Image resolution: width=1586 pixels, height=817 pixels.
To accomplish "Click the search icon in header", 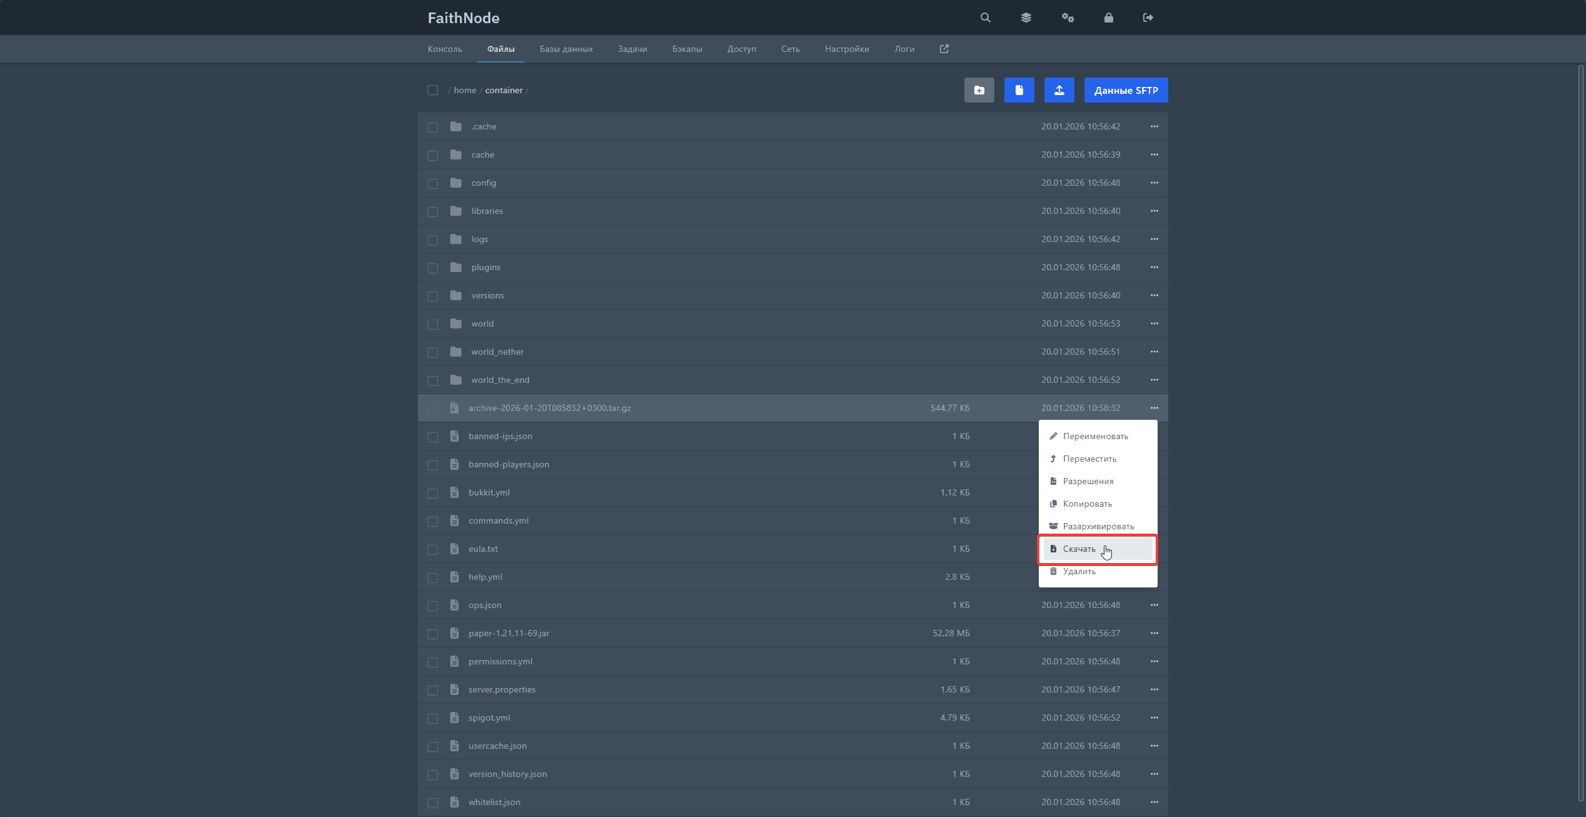I will [x=985, y=18].
